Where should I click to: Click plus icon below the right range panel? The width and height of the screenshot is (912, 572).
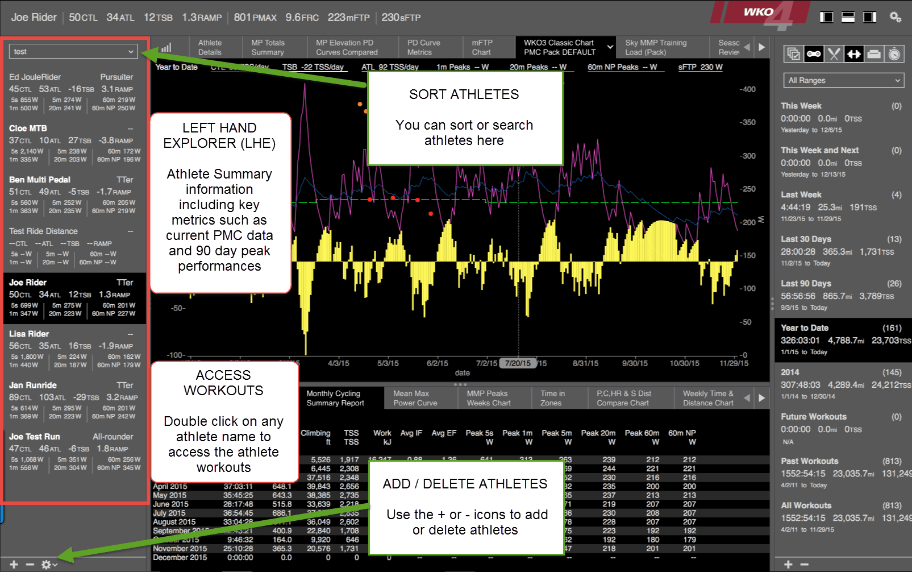tap(788, 565)
